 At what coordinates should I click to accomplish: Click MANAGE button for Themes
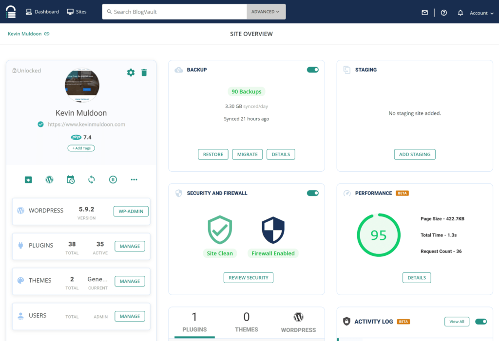pyautogui.click(x=130, y=281)
